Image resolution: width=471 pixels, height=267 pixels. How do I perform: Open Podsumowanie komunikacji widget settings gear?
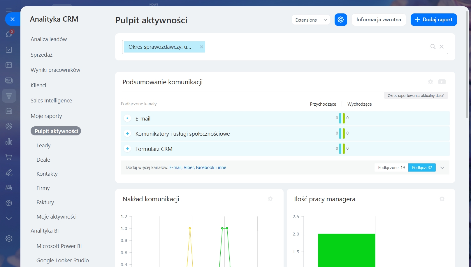pyautogui.click(x=430, y=82)
